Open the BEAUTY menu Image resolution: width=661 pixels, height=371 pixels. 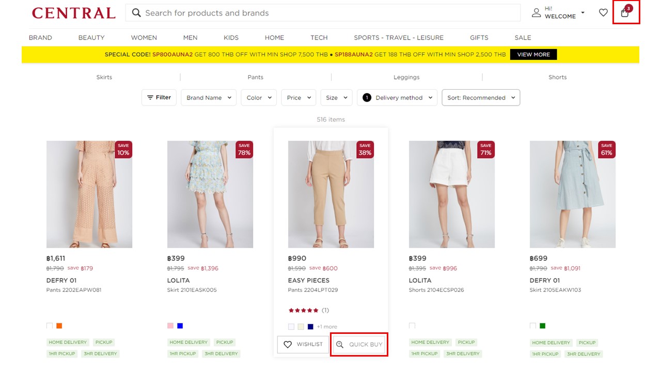coord(91,38)
